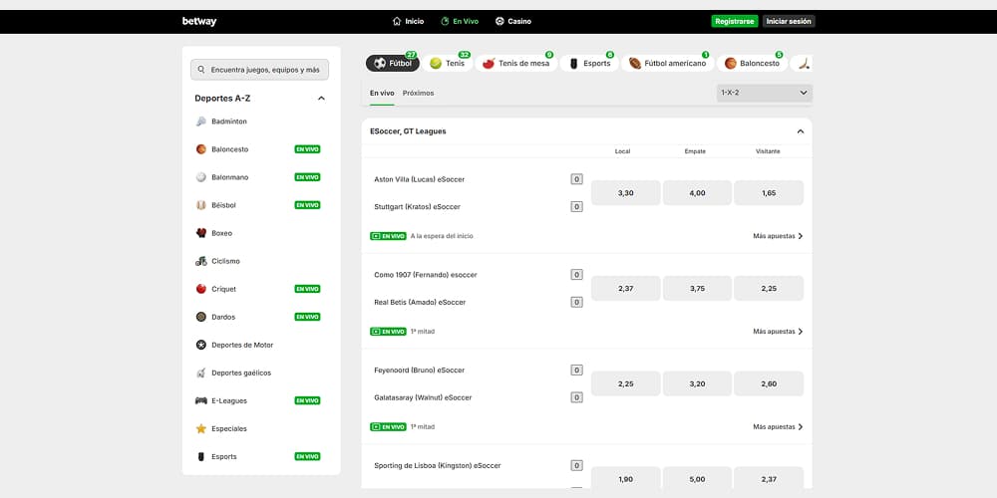Switch to the En vivo tab
This screenshot has width=997, height=498.
tap(382, 94)
